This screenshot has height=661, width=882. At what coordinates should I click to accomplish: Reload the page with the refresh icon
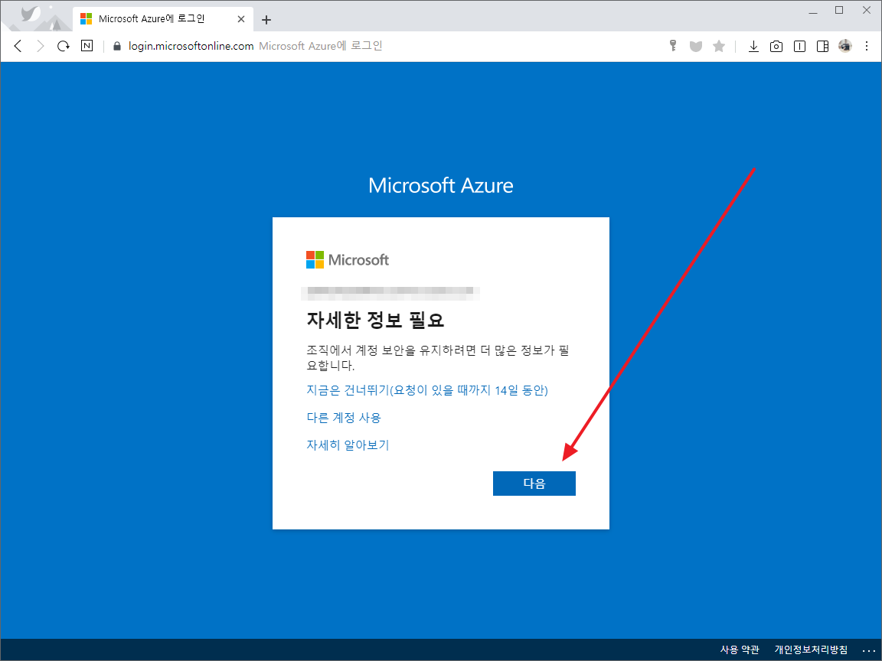pyautogui.click(x=64, y=46)
